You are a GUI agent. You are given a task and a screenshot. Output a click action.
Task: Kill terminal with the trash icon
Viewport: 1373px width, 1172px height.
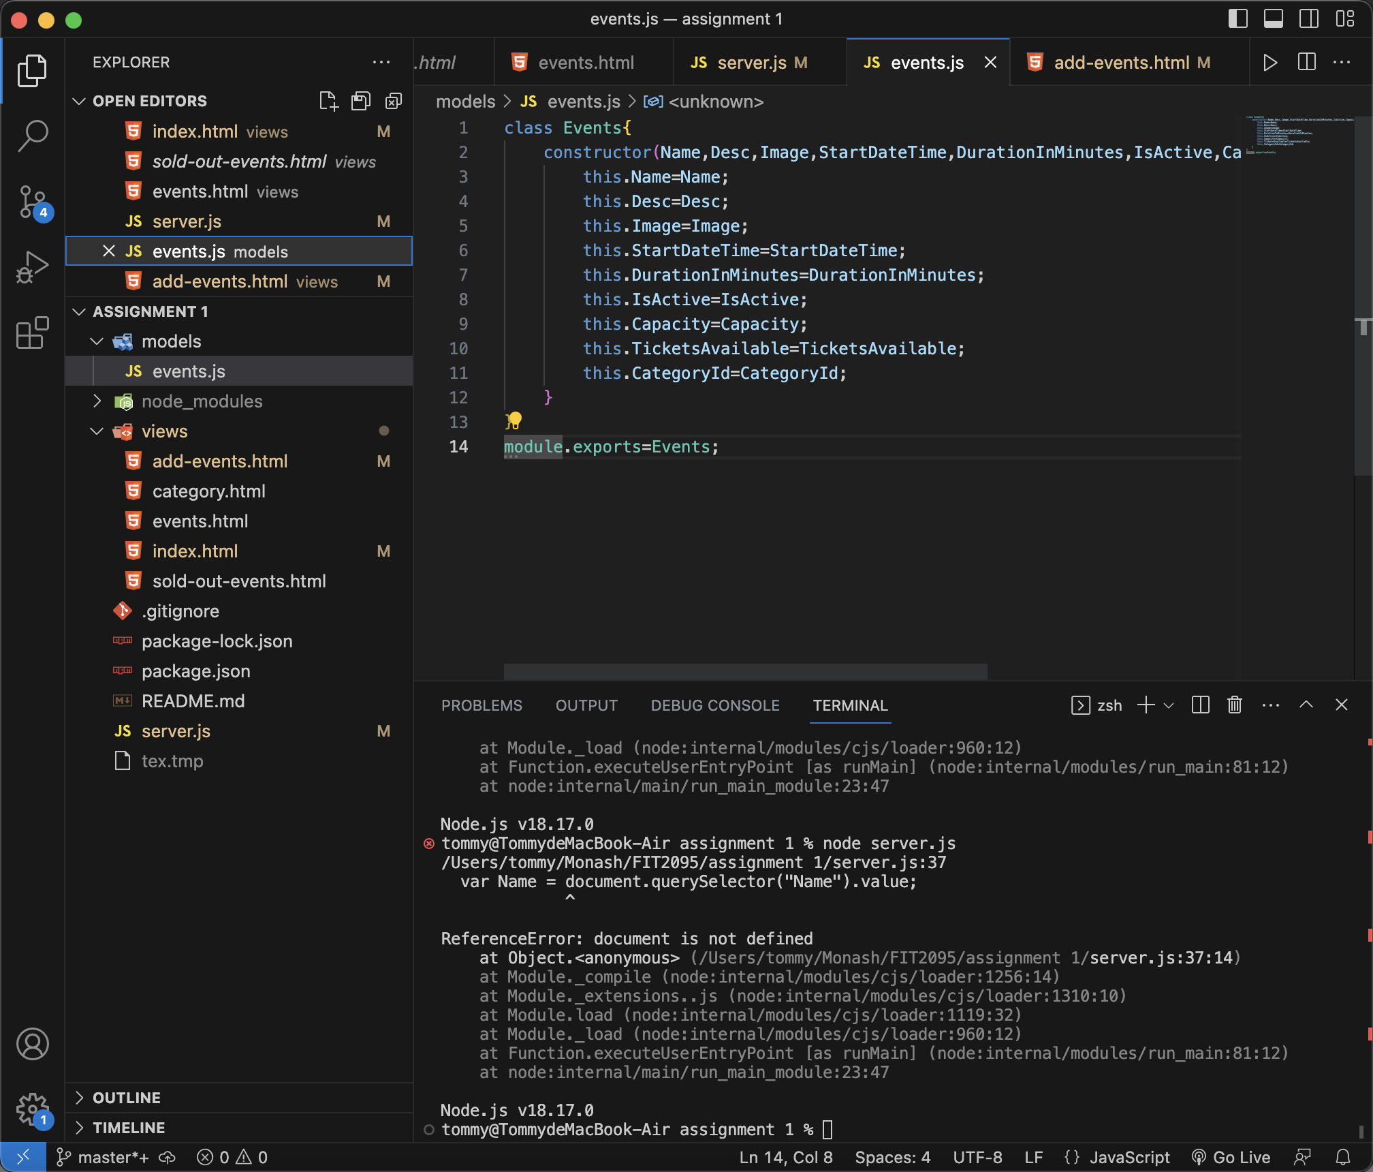[x=1235, y=705]
